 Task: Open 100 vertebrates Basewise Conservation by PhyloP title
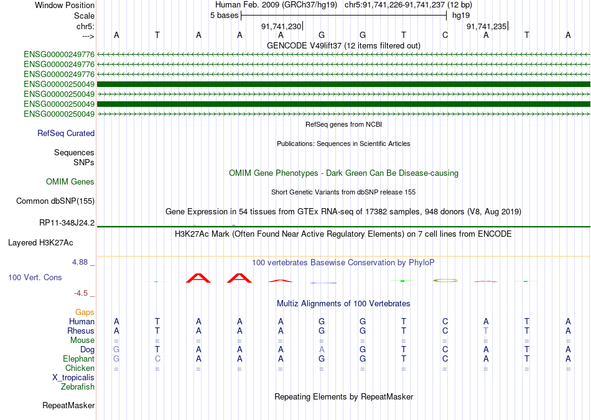[x=343, y=263]
